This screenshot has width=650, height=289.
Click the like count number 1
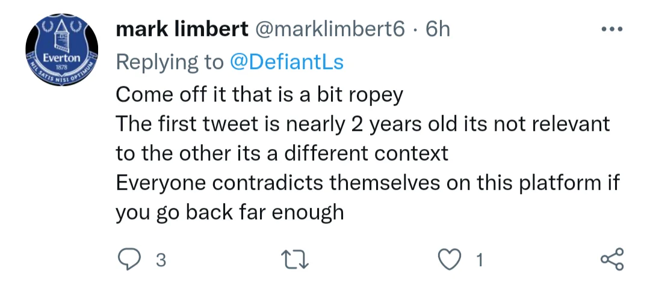(x=480, y=261)
